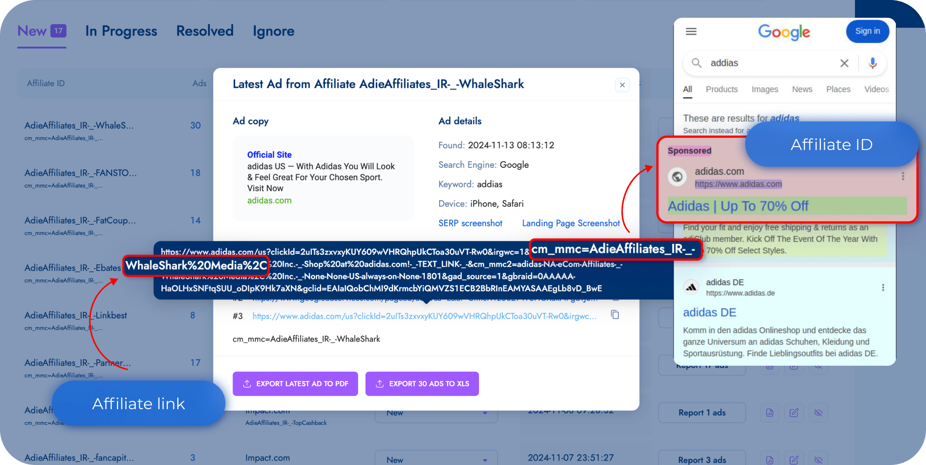The image size is (926, 465).
Task: Open the adidas DE result title
Action: pyautogui.click(x=709, y=312)
